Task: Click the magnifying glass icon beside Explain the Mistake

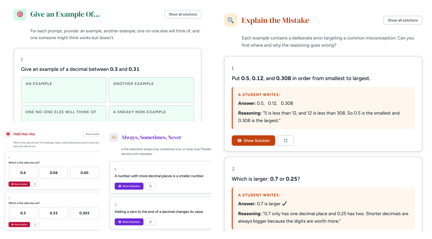Action: [x=231, y=20]
